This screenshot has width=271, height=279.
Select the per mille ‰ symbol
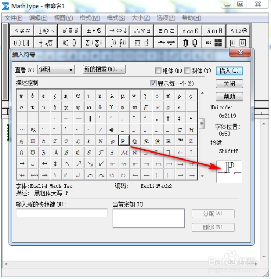(x=33, y=130)
